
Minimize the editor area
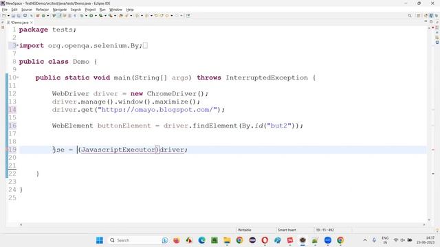click(426, 21)
